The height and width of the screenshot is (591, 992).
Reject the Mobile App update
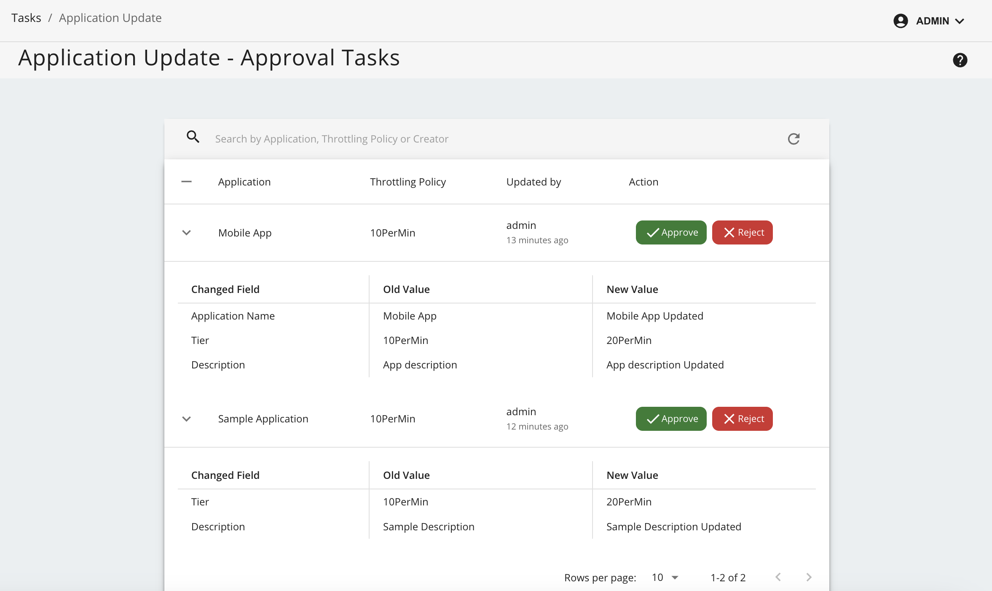click(x=742, y=232)
